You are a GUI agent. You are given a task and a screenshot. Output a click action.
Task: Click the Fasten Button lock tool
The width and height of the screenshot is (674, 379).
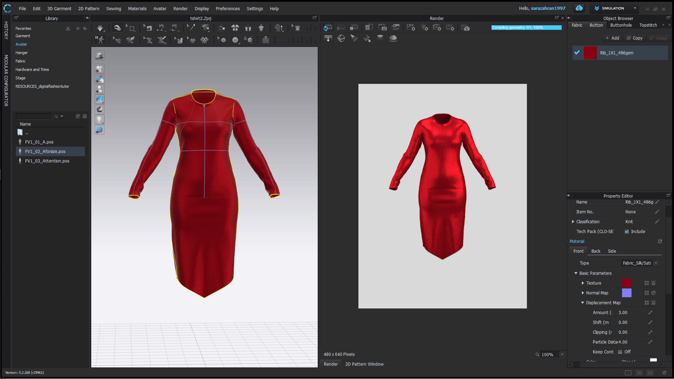[248, 40]
